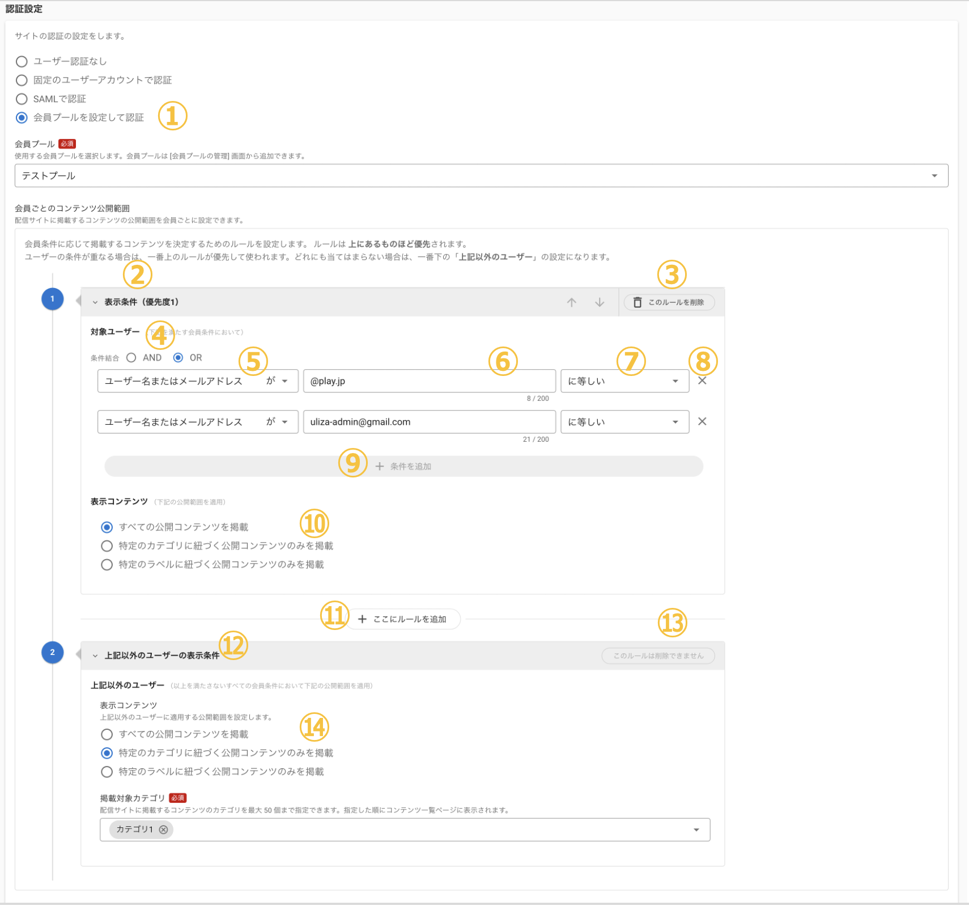This screenshot has width=969, height=905.
Task: Open the 会員プール テストプール dropdown
Action: 481,176
